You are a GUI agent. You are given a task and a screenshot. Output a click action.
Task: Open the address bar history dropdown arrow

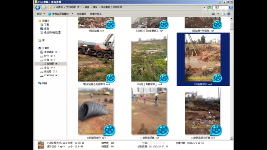point(204,7)
